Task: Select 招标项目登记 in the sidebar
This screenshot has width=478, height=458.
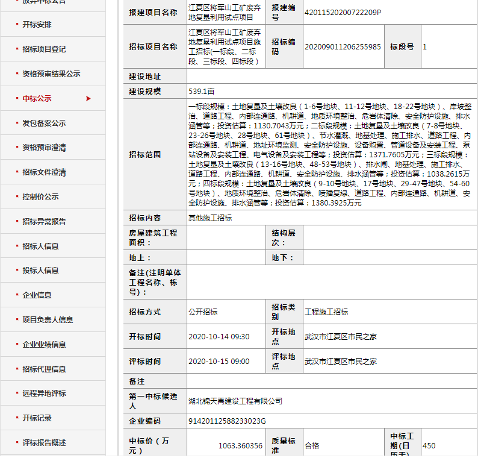Action: point(44,49)
